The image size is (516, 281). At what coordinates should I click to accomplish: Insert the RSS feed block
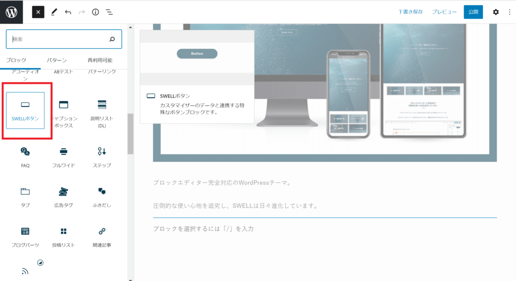pyautogui.click(x=25, y=271)
